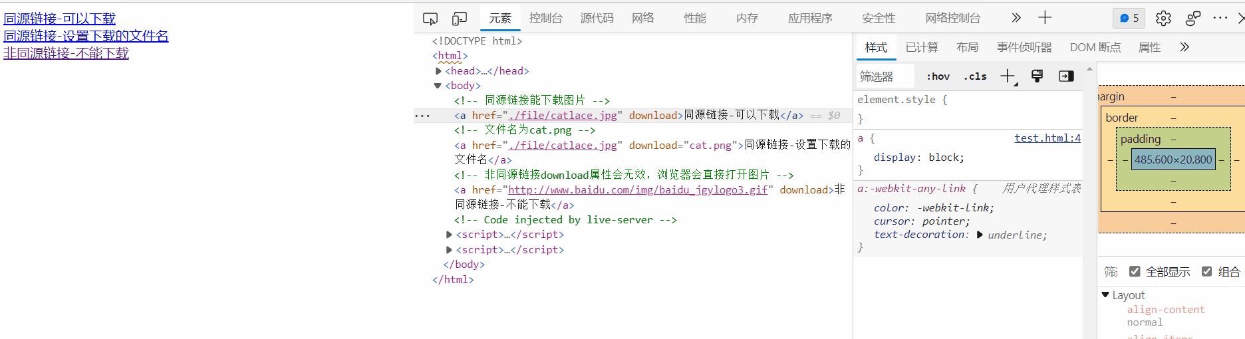Switch to the 控制台 tab

(546, 18)
